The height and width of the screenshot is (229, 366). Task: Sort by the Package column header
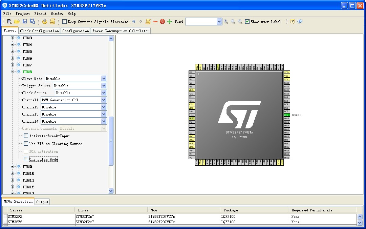coord(255,210)
